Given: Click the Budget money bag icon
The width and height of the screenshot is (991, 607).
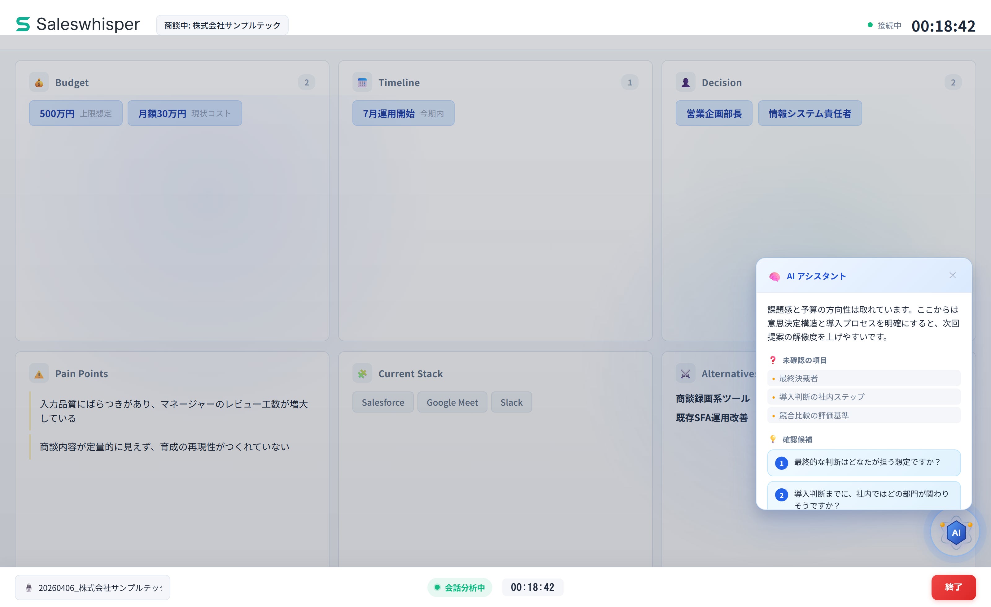Looking at the screenshot, I should [x=39, y=82].
